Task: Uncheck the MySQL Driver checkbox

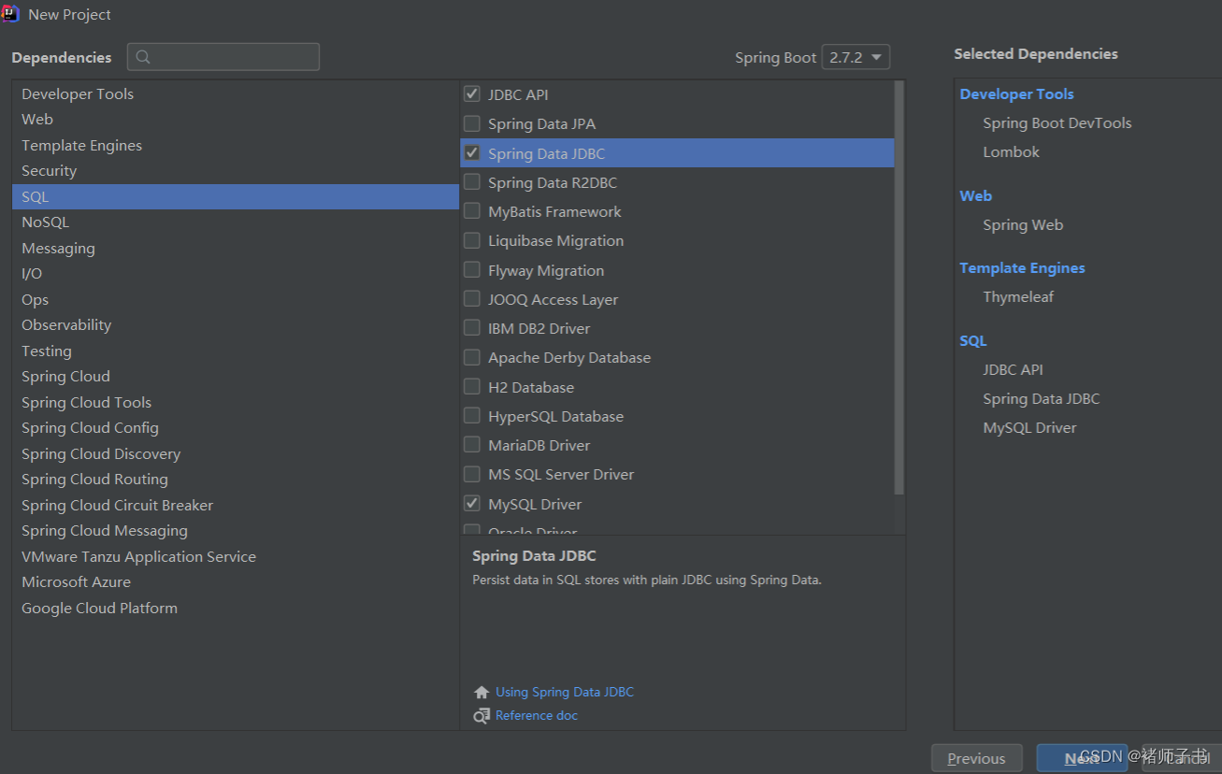Action: pyautogui.click(x=472, y=504)
